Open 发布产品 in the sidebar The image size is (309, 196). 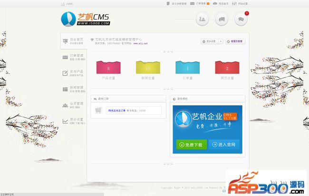[74, 73]
